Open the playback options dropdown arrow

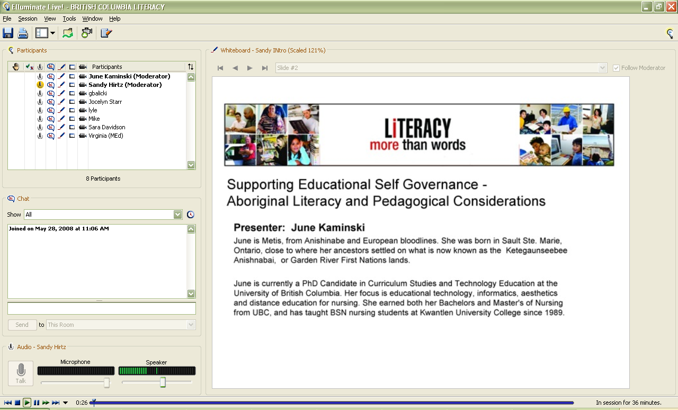(65, 403)
